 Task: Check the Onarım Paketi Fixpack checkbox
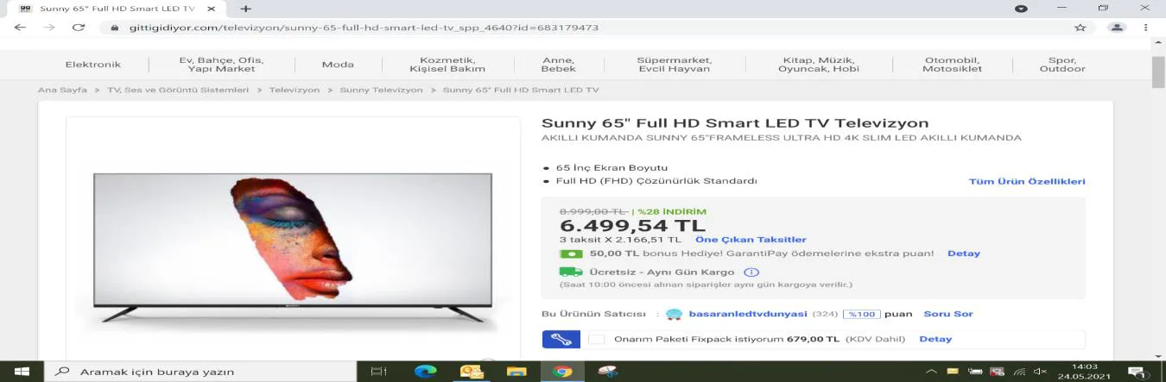pos(596,339)
